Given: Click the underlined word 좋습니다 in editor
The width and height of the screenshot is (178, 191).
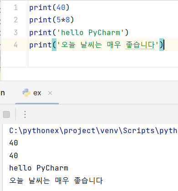Looking at the screenshot, I should [x=140, y=45].
